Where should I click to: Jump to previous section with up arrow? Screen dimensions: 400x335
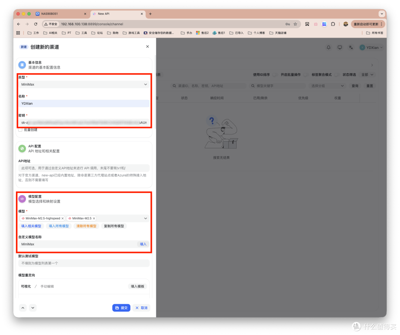23,308
